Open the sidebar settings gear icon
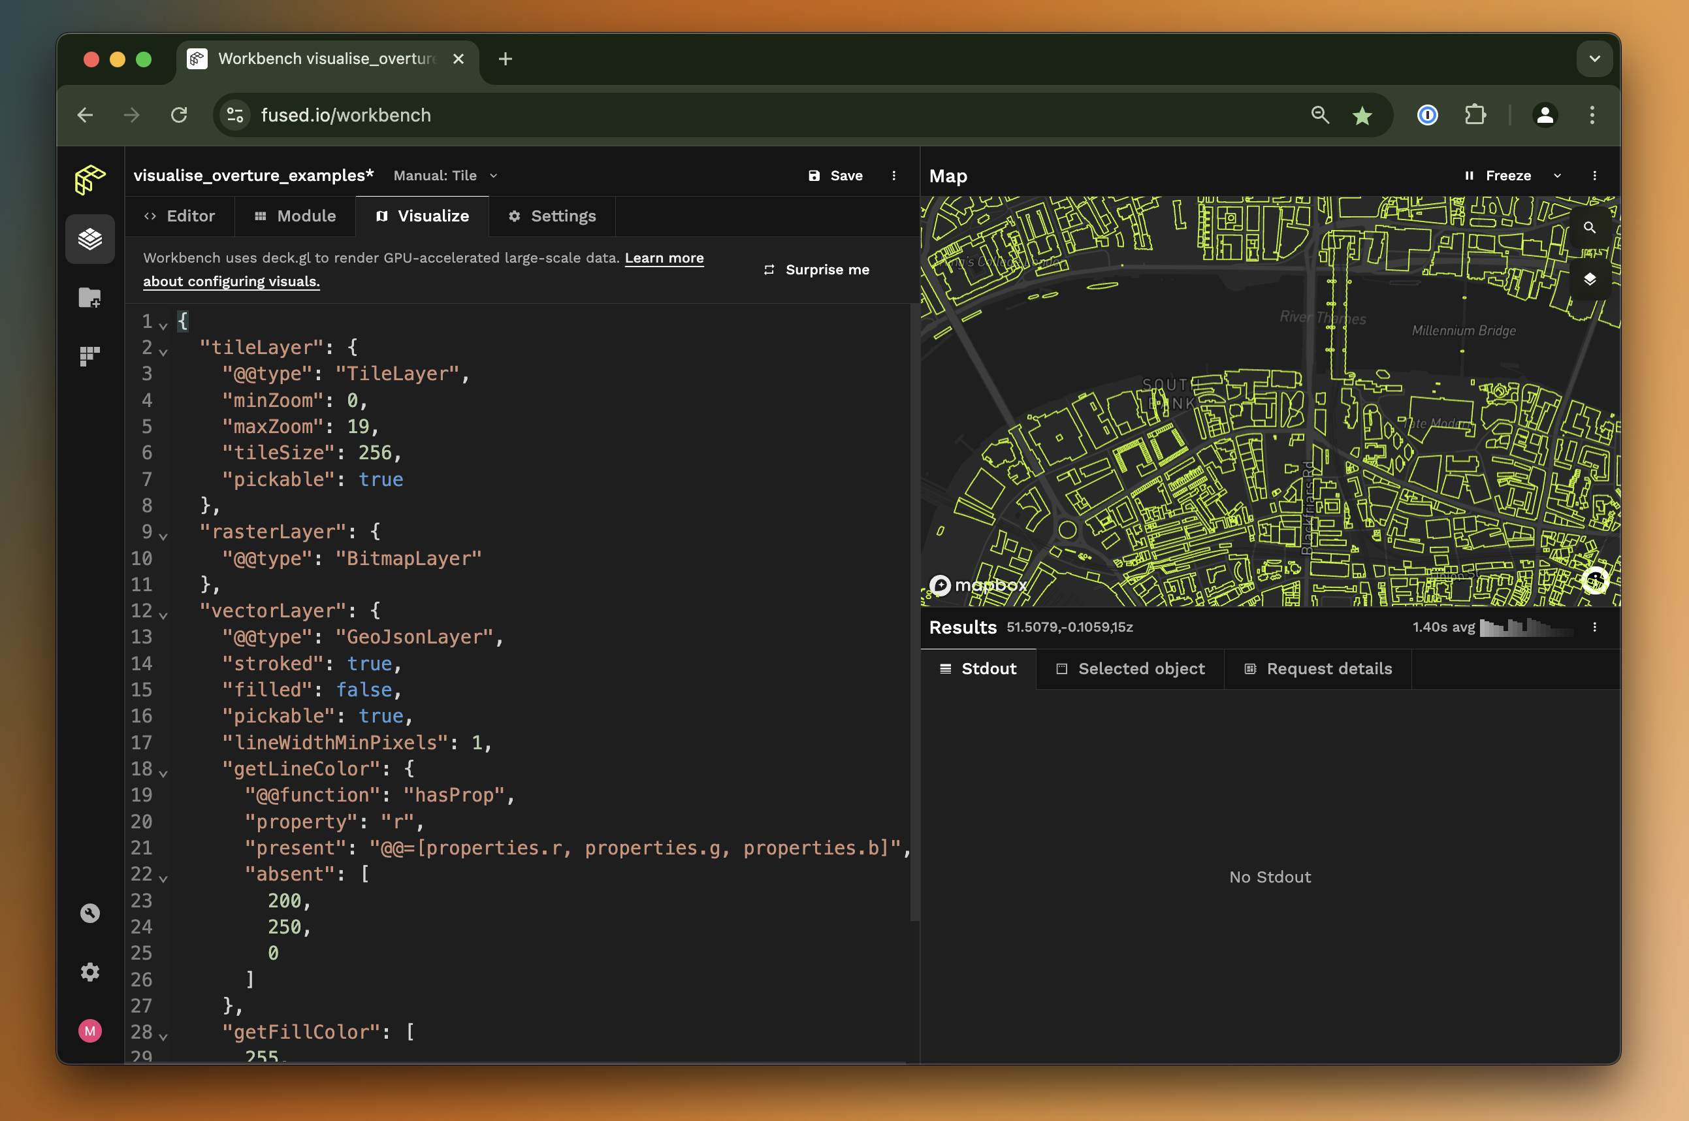Image resolution: width=1689 pixels, height=1121 pixels. coord(89,971)
